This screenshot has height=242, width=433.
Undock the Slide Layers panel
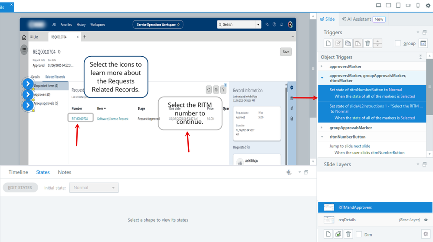424,164
